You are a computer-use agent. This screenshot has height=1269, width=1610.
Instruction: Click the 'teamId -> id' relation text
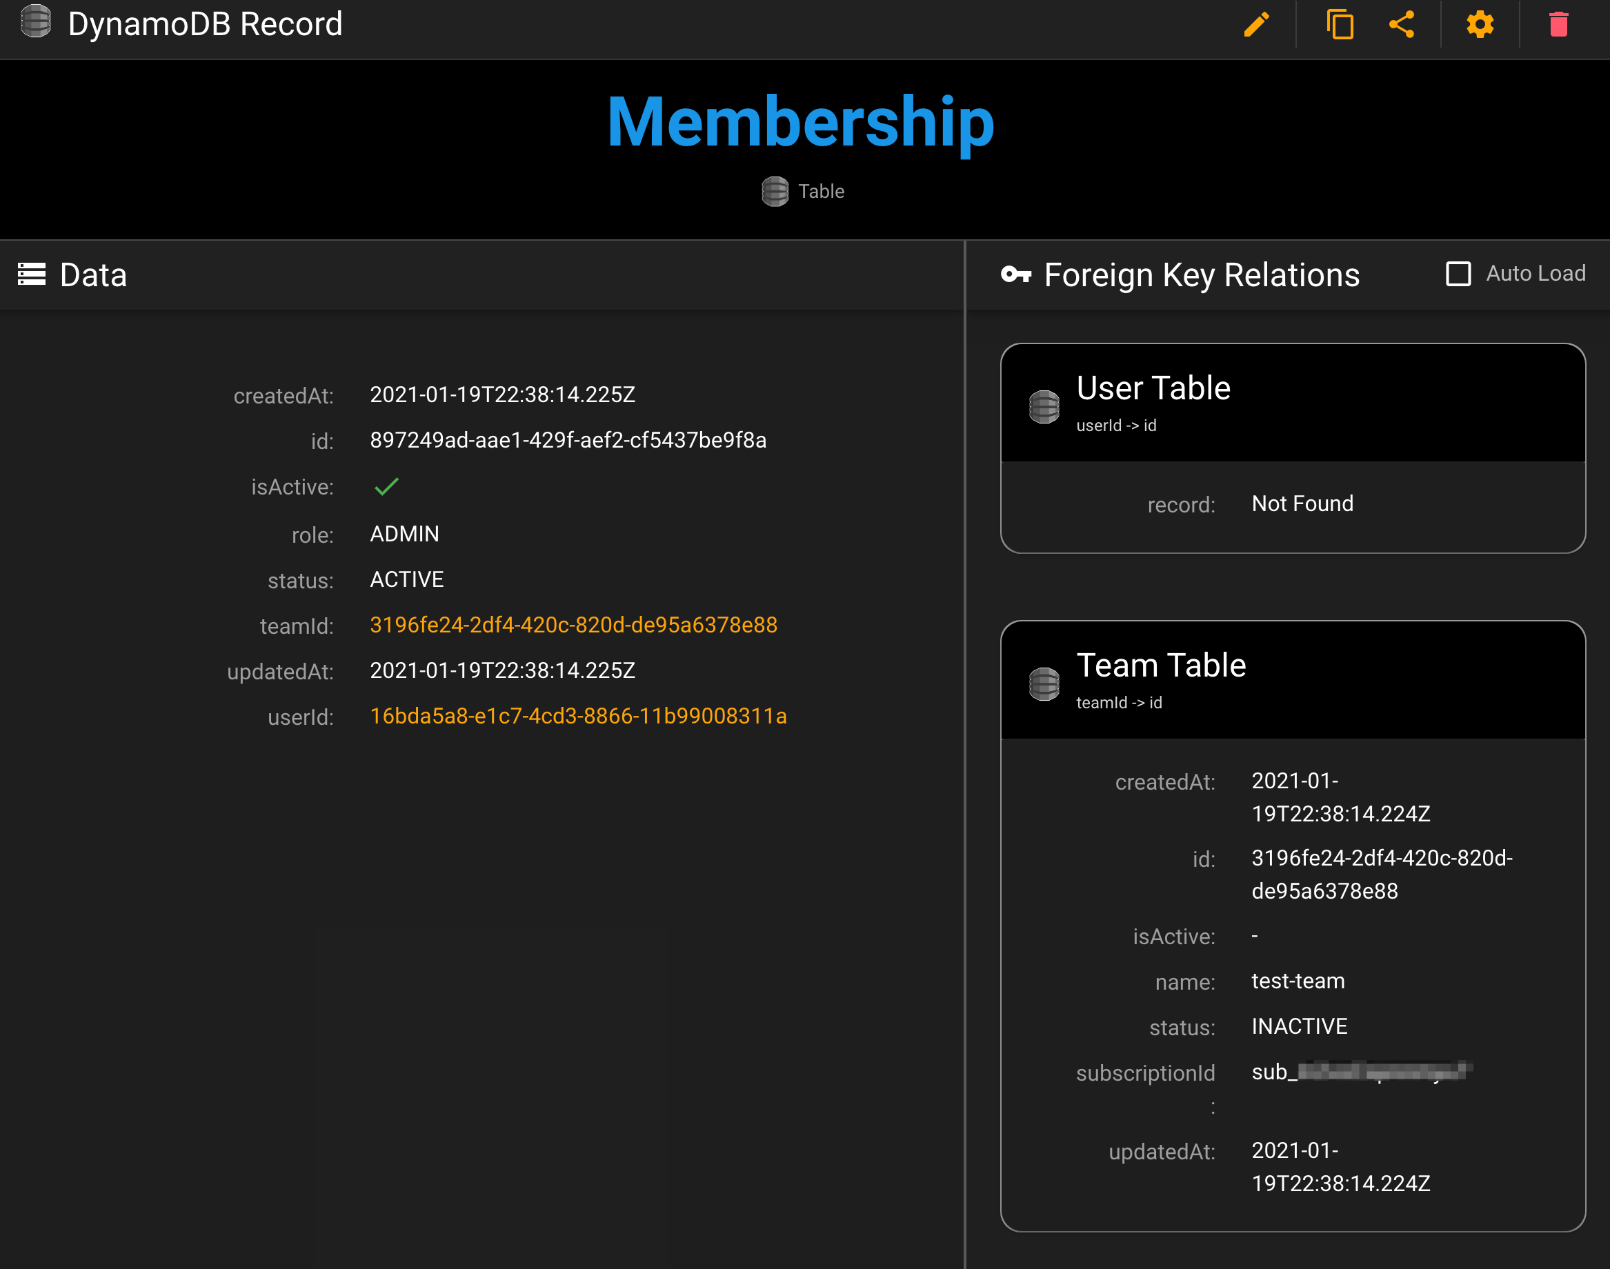point(1119,702)
